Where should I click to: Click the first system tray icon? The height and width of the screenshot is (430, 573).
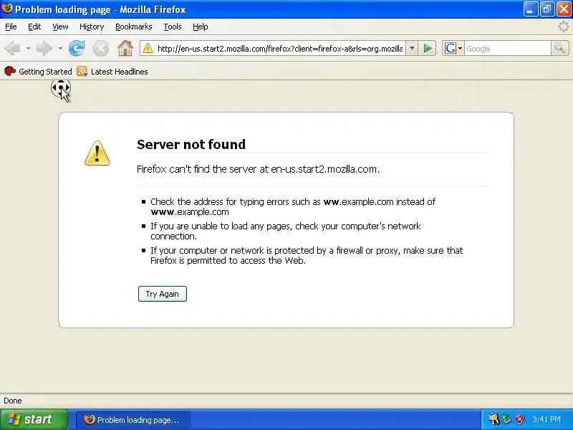pos(494,419)
